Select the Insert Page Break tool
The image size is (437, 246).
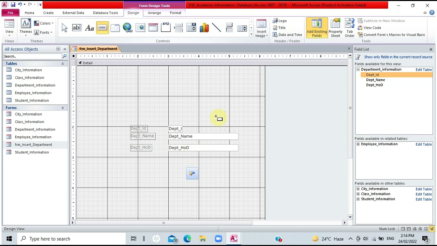click(x=179, y=28)
